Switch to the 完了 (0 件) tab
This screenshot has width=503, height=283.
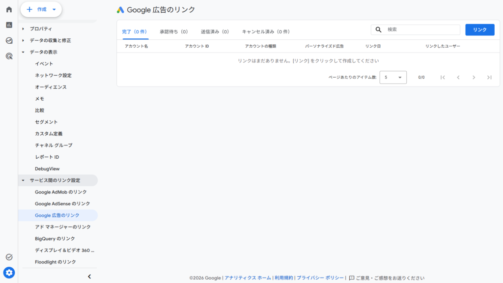click(x=135, y=31)
